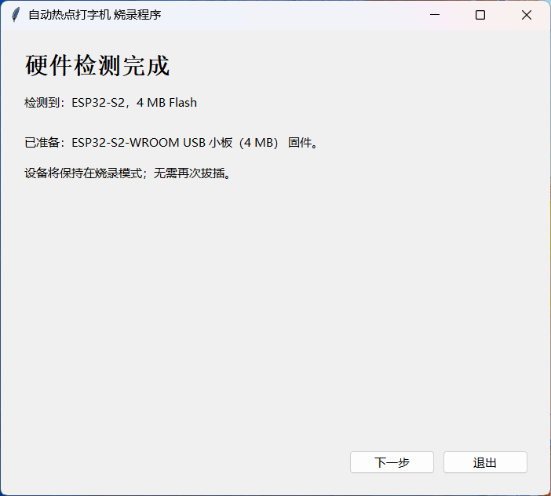Viewport: 551px width, 496px height.
Task: Click the feather app icon in title bar
Action: (x=15, y=15)
